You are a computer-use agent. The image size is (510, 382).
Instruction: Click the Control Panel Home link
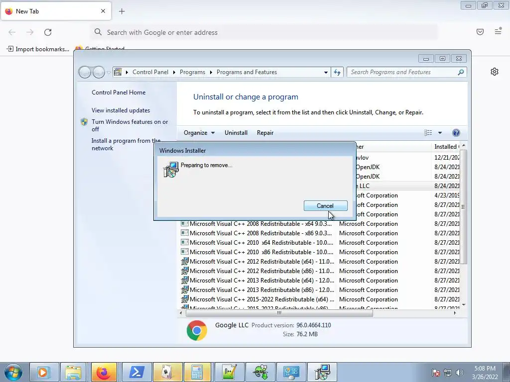click(x=119, y=92)
